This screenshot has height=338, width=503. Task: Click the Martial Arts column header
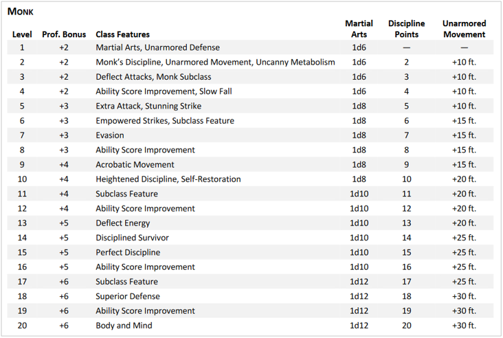359,29
